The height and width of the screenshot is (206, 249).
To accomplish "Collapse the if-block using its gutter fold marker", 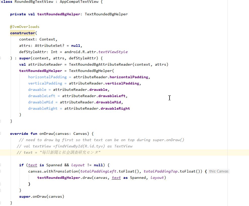I will [x=1, y=165].
